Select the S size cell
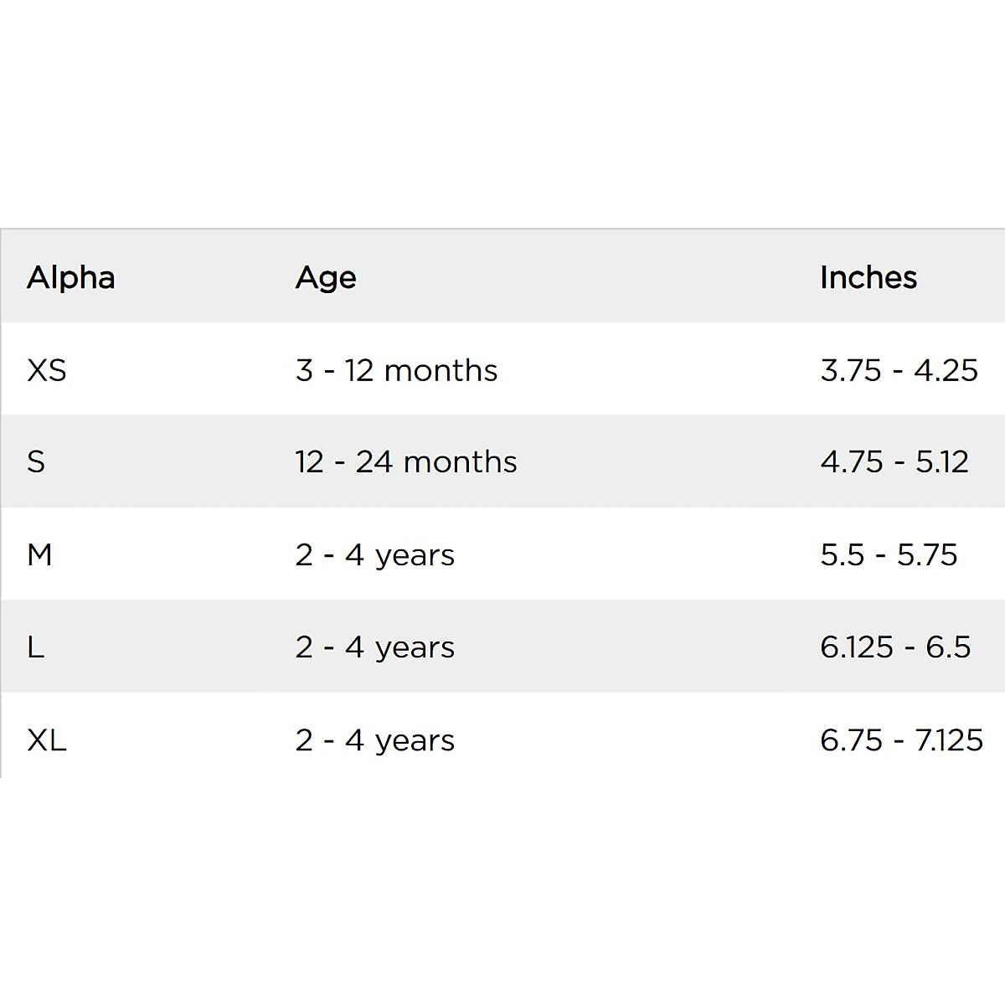This screenshot has height=1005, width=1005. (36, 461)
